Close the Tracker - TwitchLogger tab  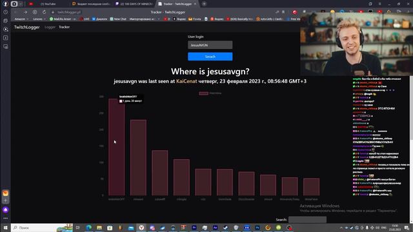click(x=195, y=4)
